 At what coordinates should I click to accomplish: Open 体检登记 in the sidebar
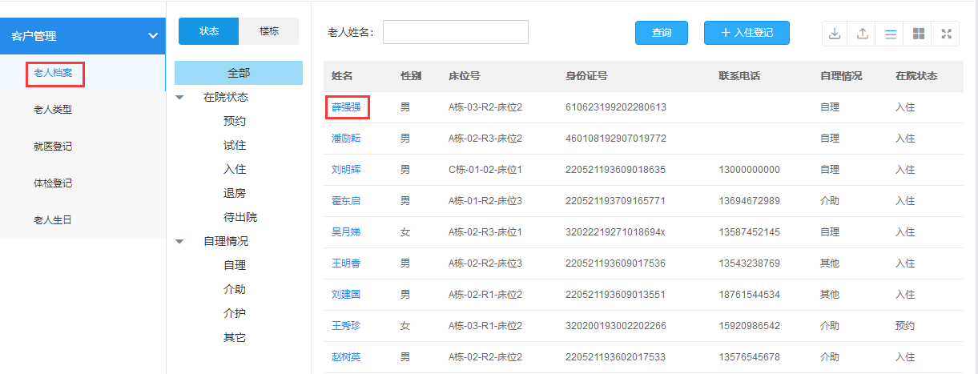(53, 183)
